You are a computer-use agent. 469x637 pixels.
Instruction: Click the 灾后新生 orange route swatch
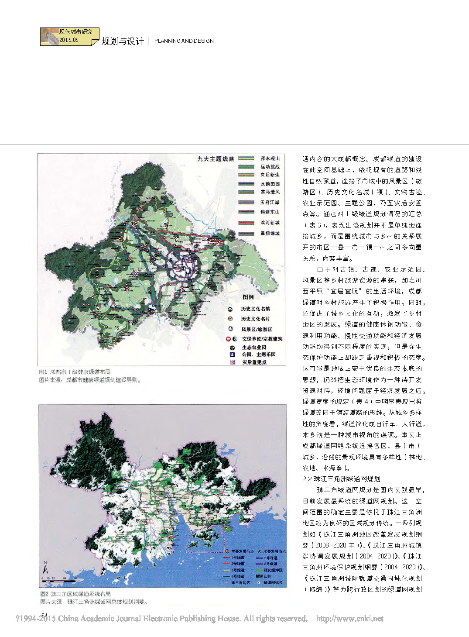[246, 175]
